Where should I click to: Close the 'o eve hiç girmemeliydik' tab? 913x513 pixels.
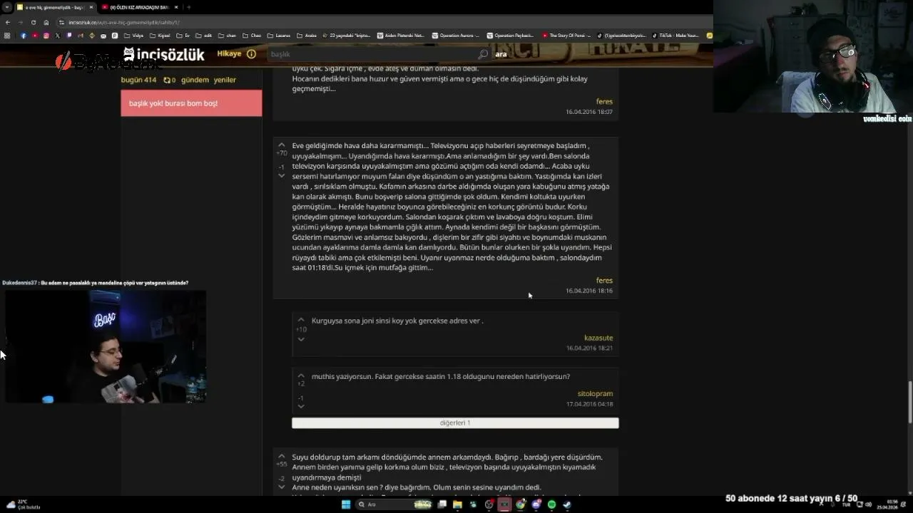click(x=91, y=7)
